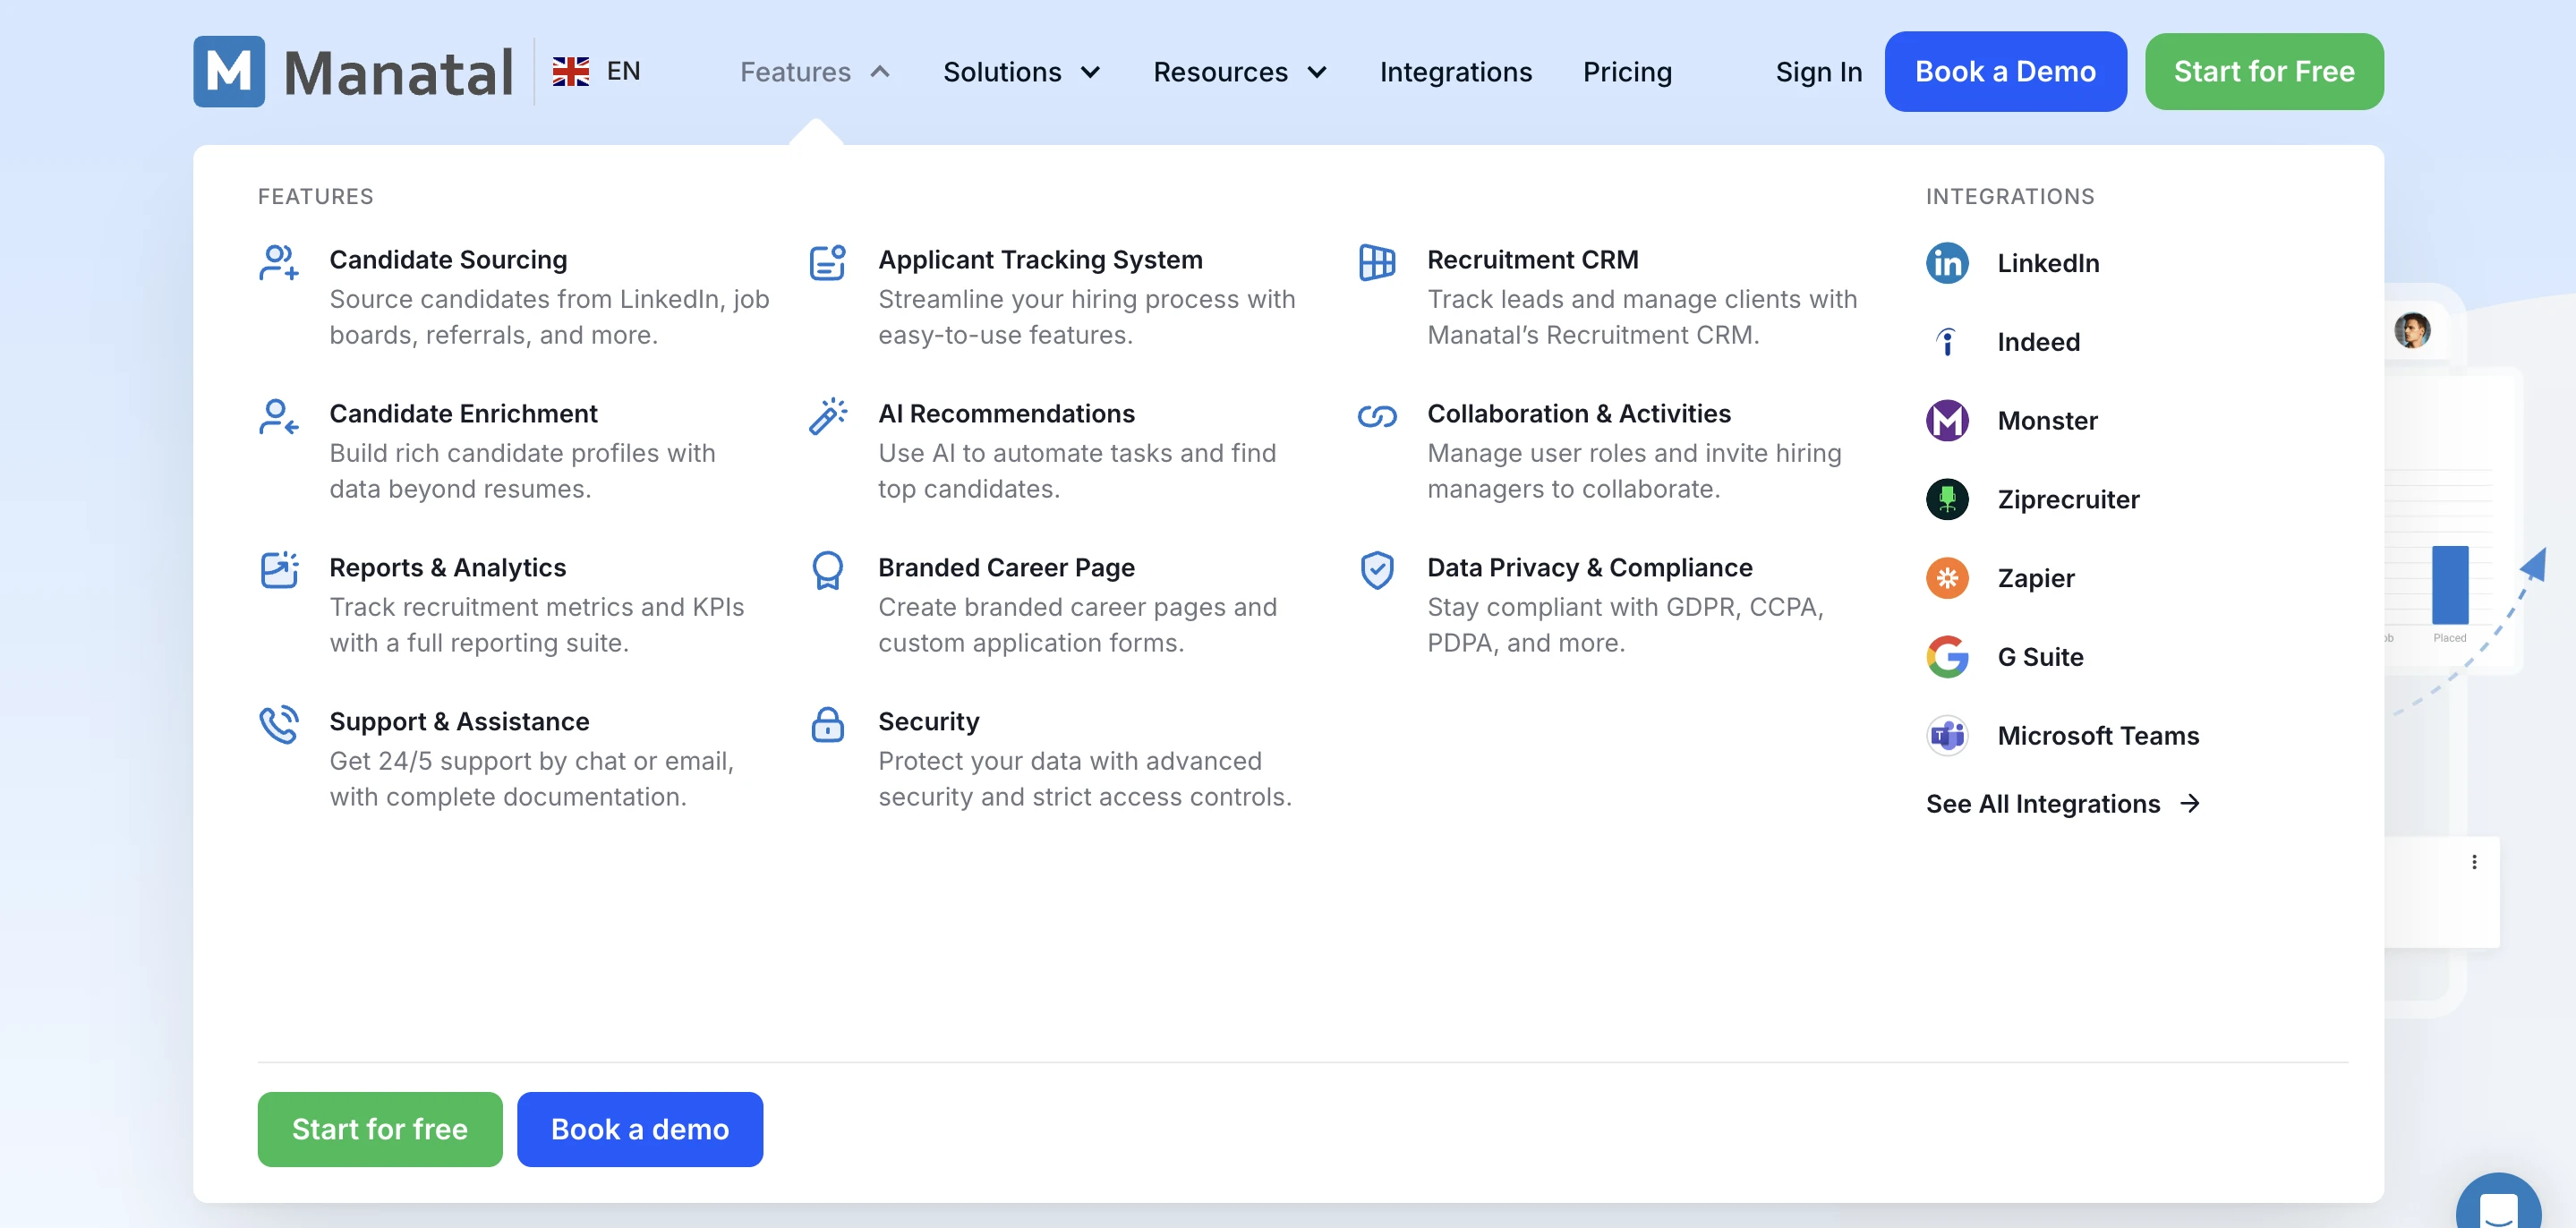The height and width of the screenshot is (1228, 2576).
Task: Open the Integrations nav item
Action: click(1455, 72)
